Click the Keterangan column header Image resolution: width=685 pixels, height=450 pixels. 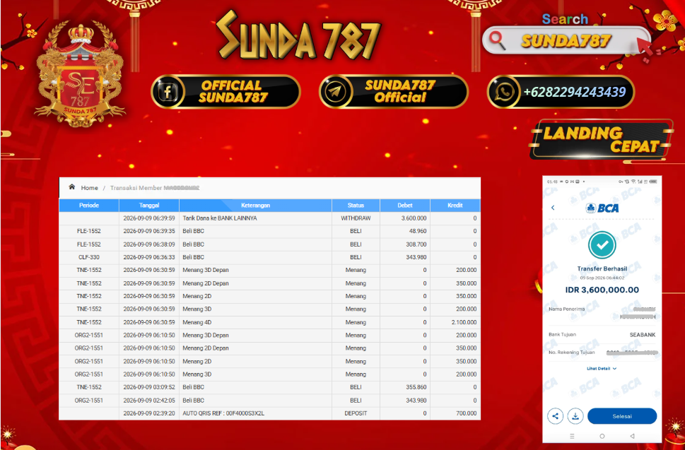(x=256, y=205)
